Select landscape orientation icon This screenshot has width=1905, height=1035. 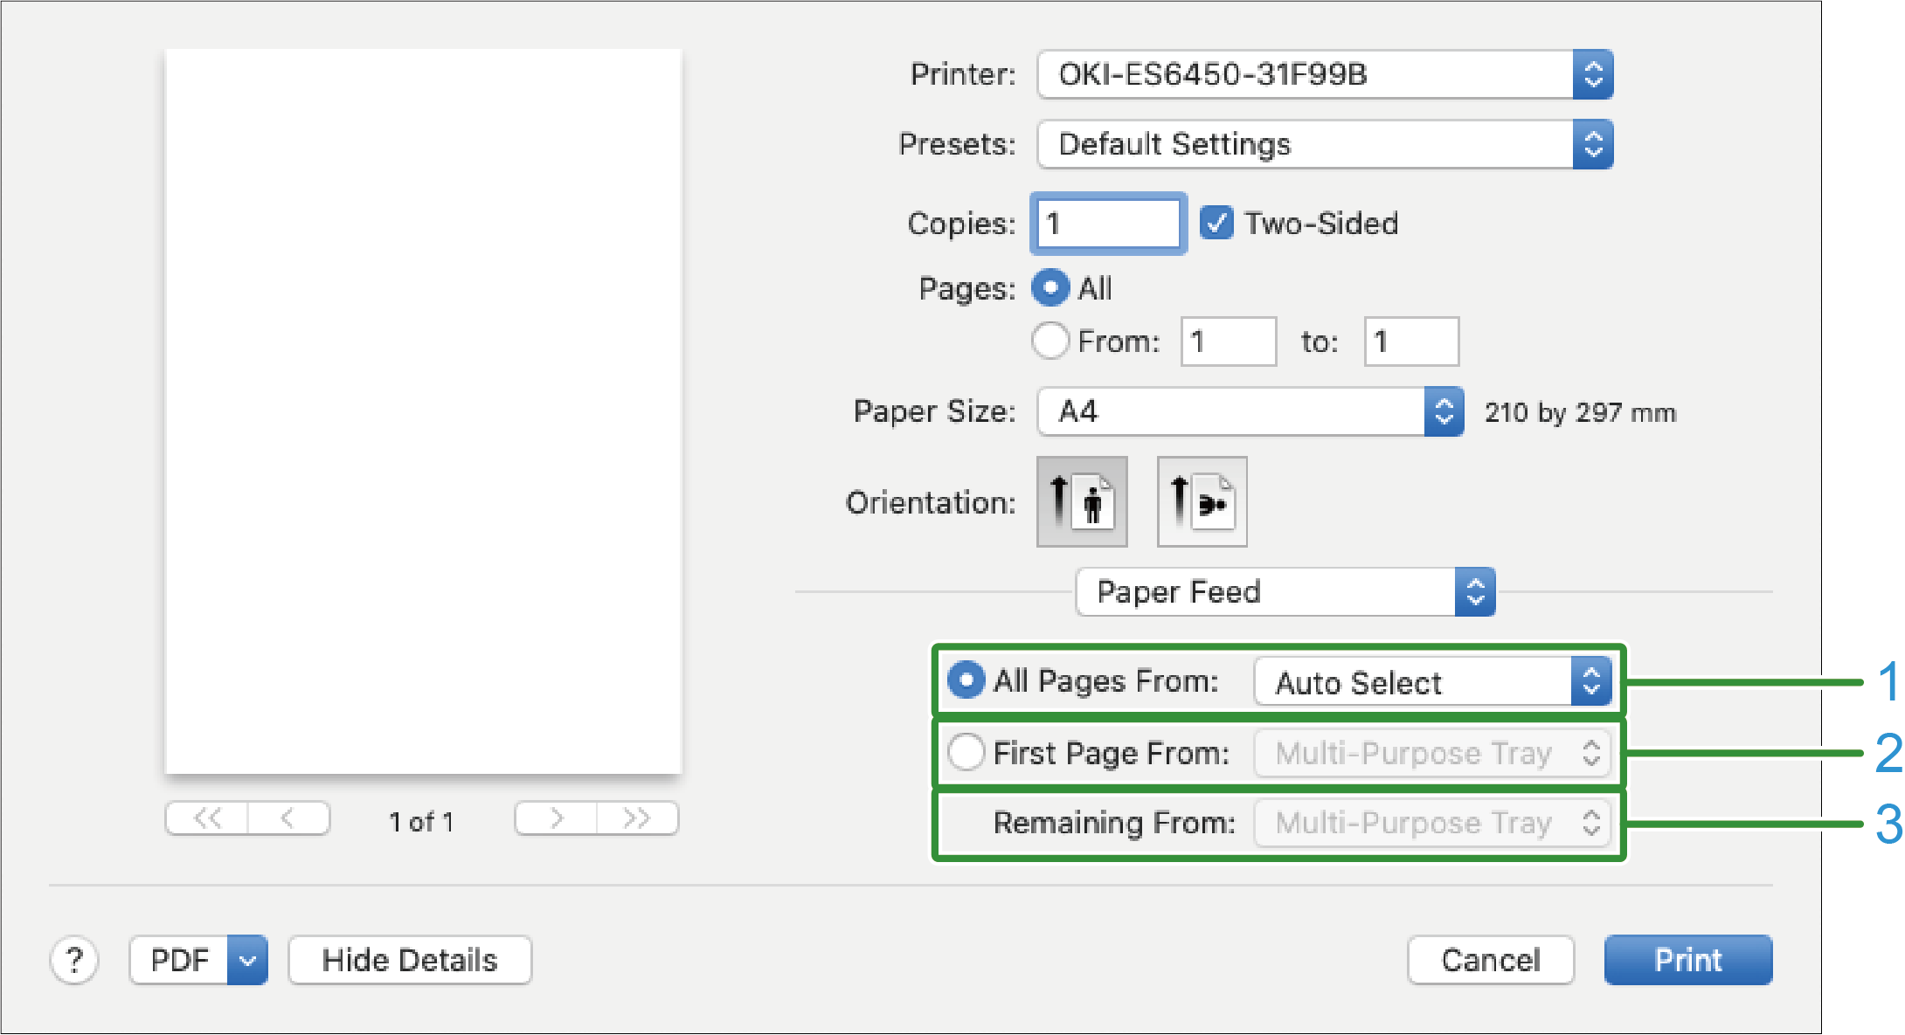pyautogui.click(x=1202, y=502)
